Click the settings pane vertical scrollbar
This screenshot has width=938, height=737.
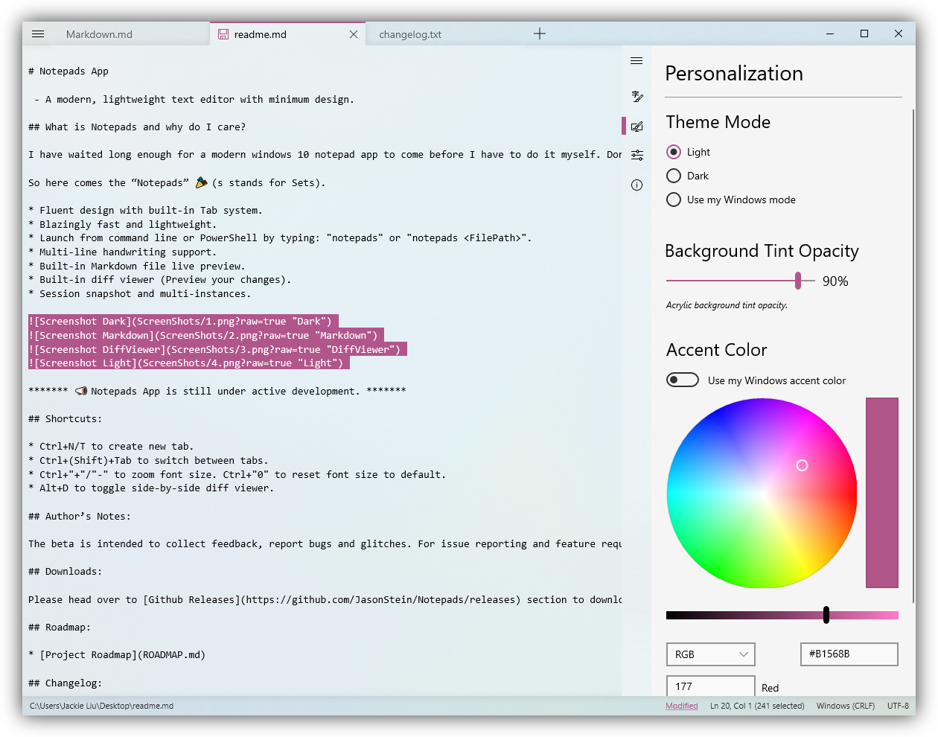point(913,356)
